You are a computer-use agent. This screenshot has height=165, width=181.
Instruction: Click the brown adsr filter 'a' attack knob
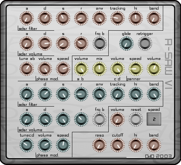[x=27, y=18]
